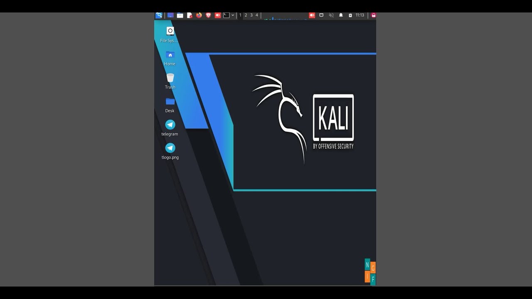Viewport: 532px width, 299px height.
Task: Switch to workspace 4
Action: click(256, 15)
